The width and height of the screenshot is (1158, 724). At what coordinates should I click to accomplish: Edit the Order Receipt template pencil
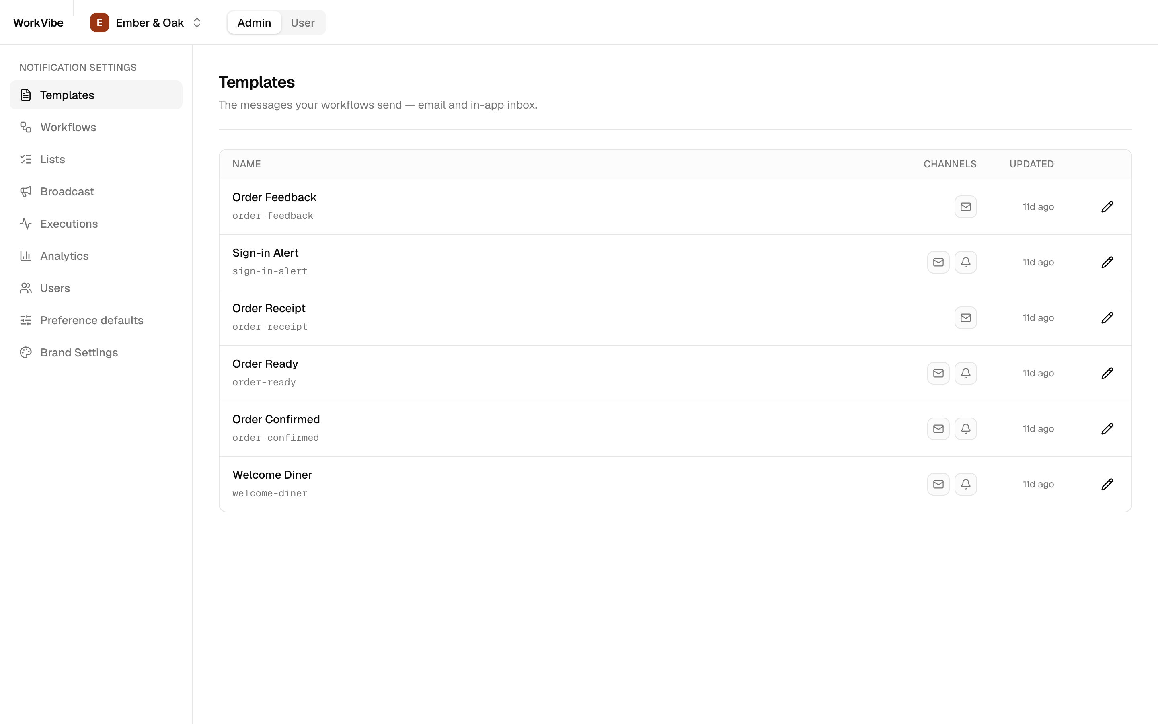click(1107, 317)
